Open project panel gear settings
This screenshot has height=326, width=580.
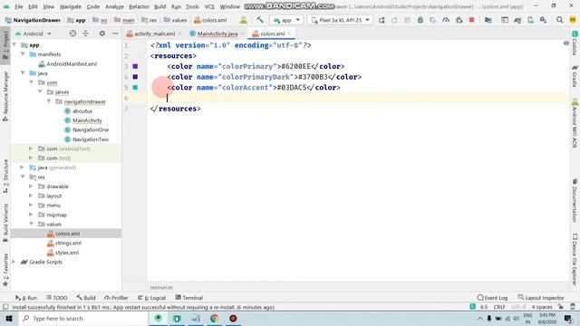click(102, 34)
